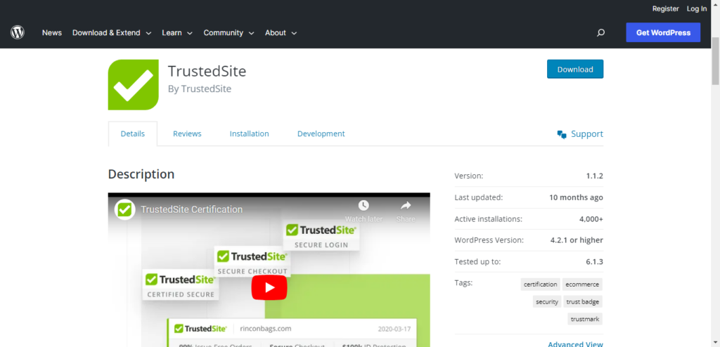Switch to the Installation tab

point(250,133)
